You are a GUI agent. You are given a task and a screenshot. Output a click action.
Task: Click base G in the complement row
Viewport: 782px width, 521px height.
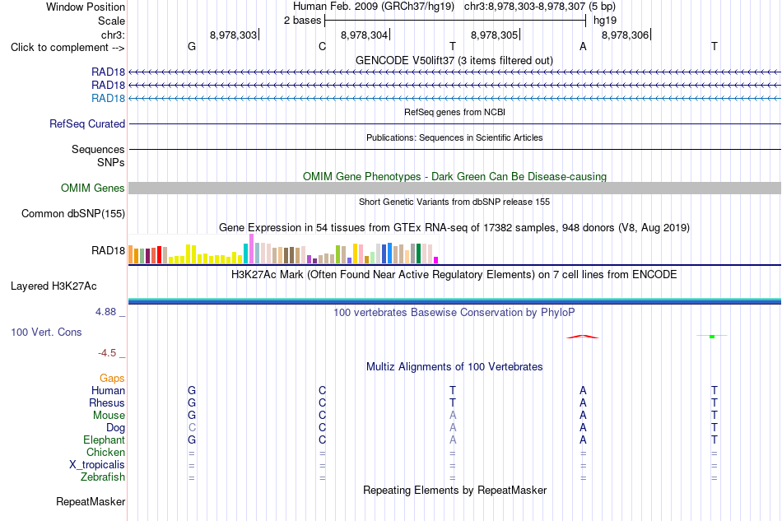pyautogui.click(x=192, y=46)
